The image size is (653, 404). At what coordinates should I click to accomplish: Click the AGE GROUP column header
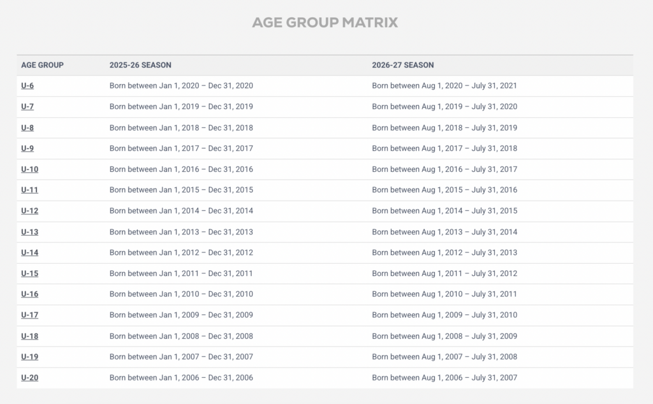(42, 65)
